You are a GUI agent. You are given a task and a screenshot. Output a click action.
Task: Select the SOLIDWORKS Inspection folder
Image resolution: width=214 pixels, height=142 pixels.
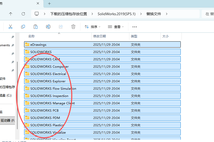102,96
